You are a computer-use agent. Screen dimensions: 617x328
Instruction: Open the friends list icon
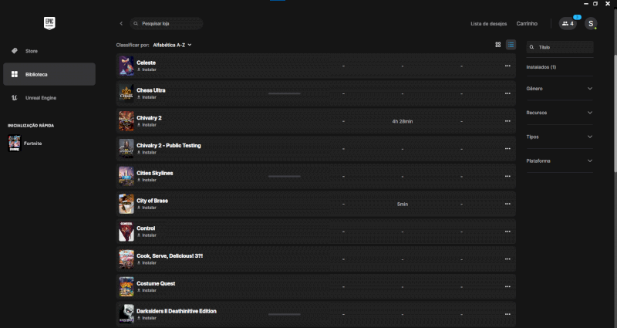pos(568,24)
